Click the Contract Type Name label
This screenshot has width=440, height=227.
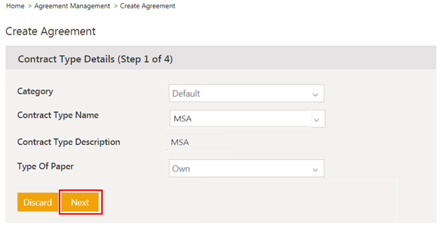click(58, 115)
